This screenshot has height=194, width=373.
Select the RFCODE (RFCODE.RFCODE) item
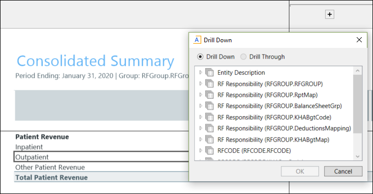pyautogui.click(x=254, y=151)
